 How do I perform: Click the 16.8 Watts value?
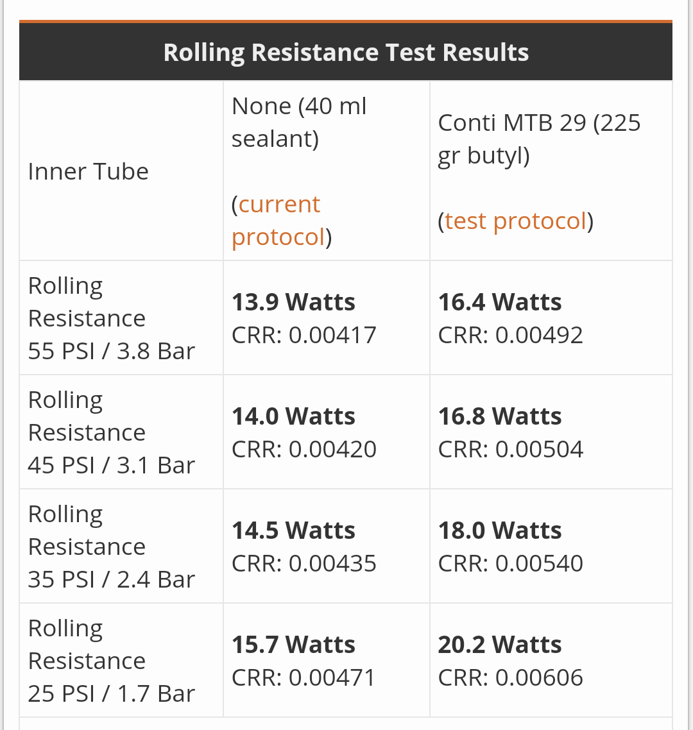(500, 416)
